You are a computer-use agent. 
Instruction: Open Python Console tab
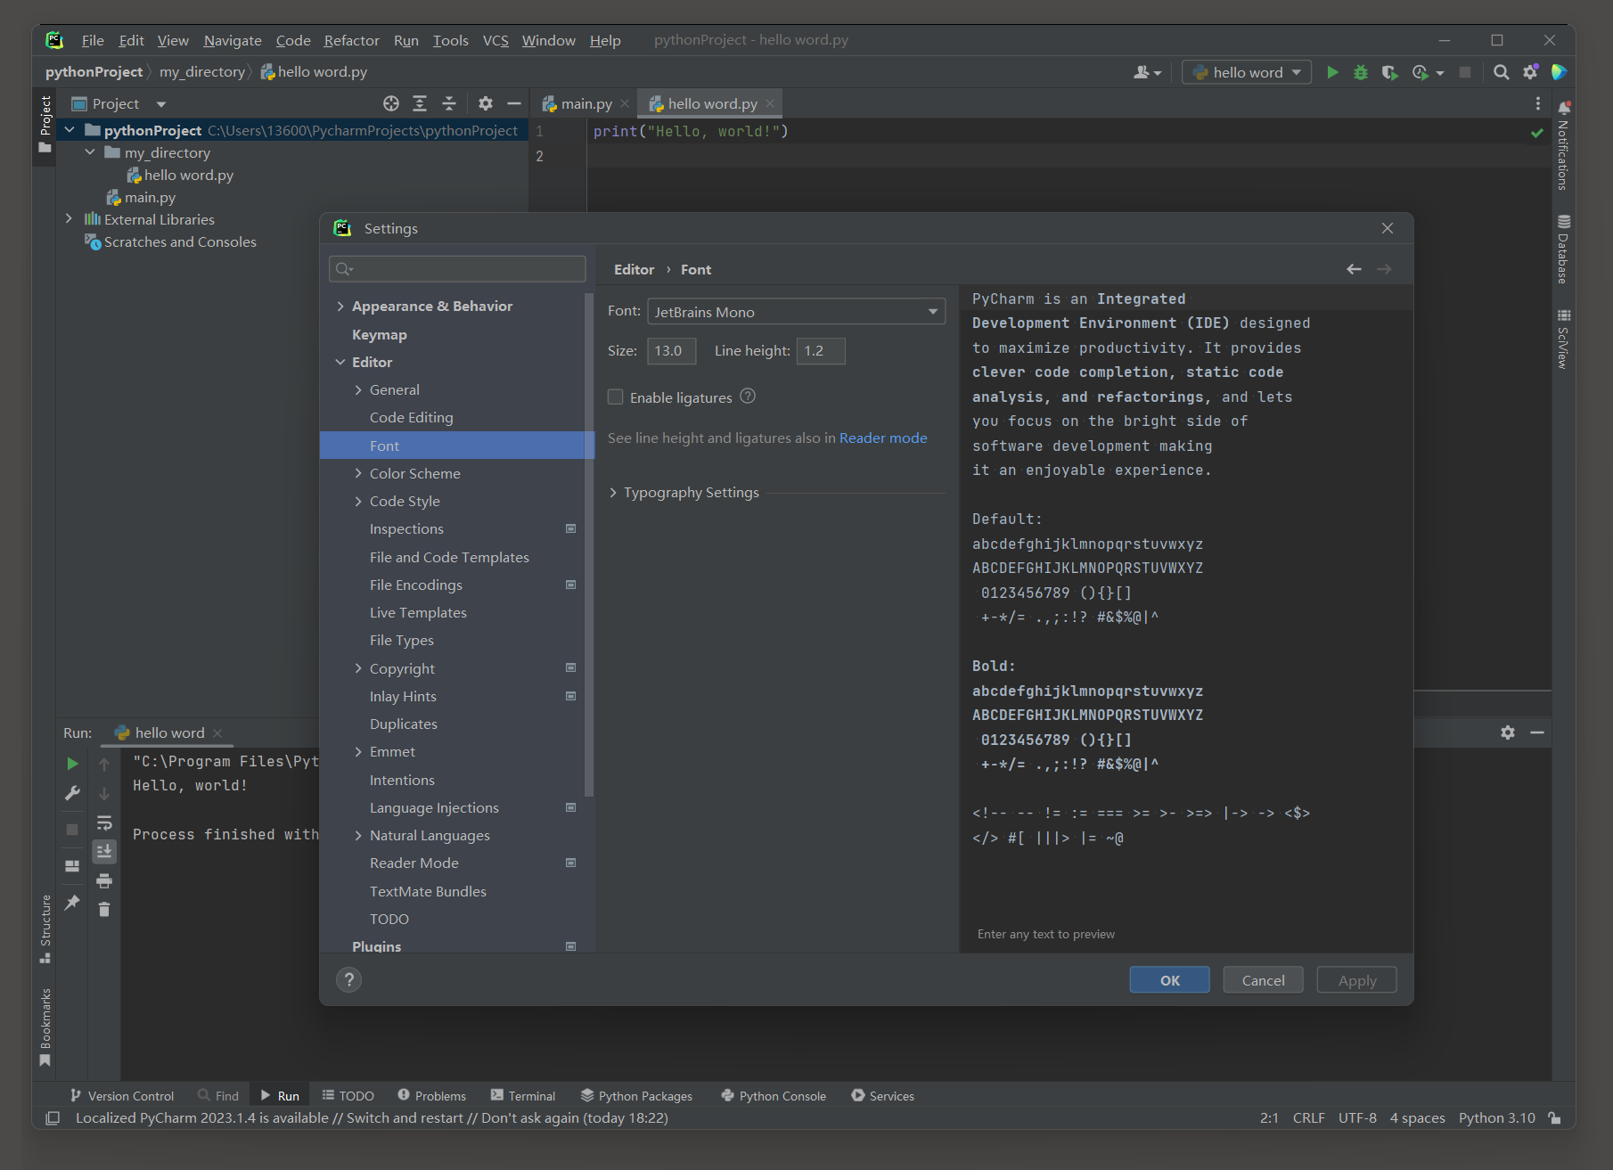coord(774,1096)
